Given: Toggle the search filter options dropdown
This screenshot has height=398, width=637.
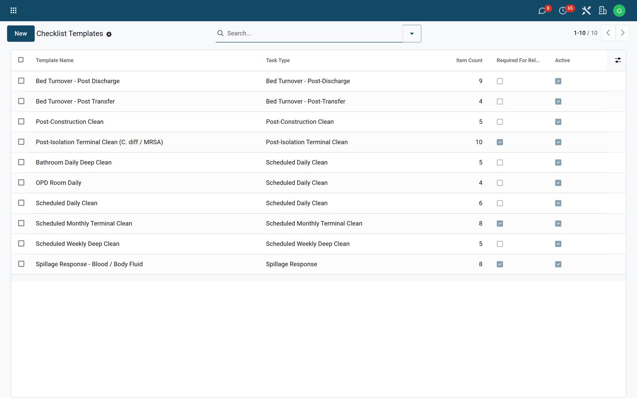Looking at the screenshot, I should (412, 33).
